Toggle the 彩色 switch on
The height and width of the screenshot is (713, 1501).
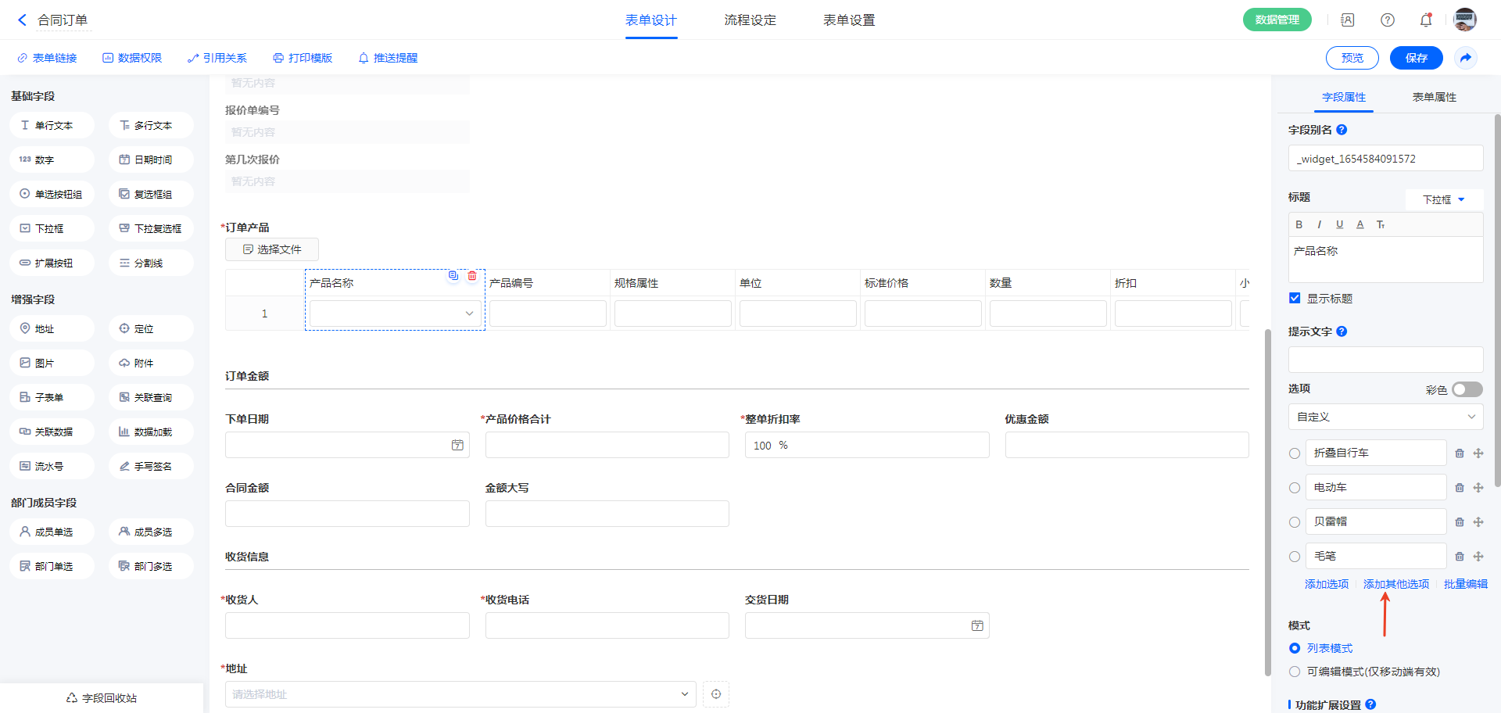pyautogui.click(x=1467, y=389)
